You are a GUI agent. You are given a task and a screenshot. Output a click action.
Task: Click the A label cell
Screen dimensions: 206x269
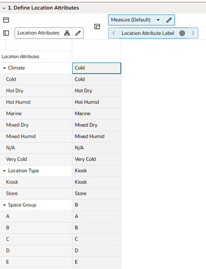[x=97, y=216]
